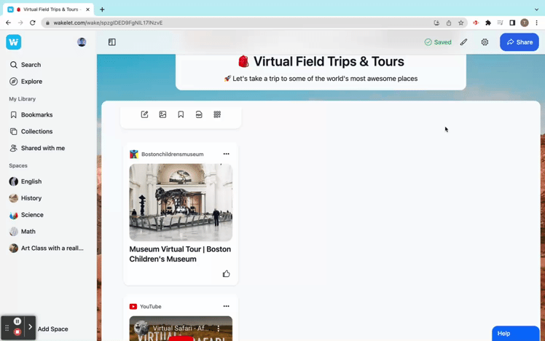Open the Wakelet home logo
545x341 pixels.
[14, 42]
